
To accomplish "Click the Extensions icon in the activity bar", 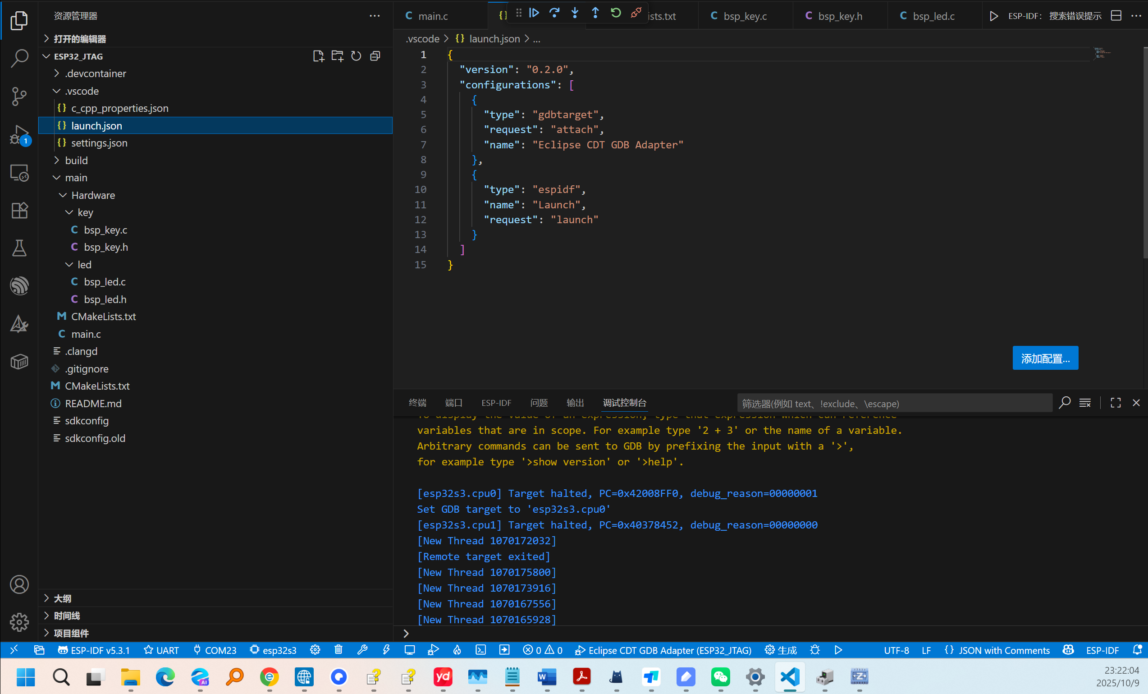I will pyautogui.click(x=19, y=210).
